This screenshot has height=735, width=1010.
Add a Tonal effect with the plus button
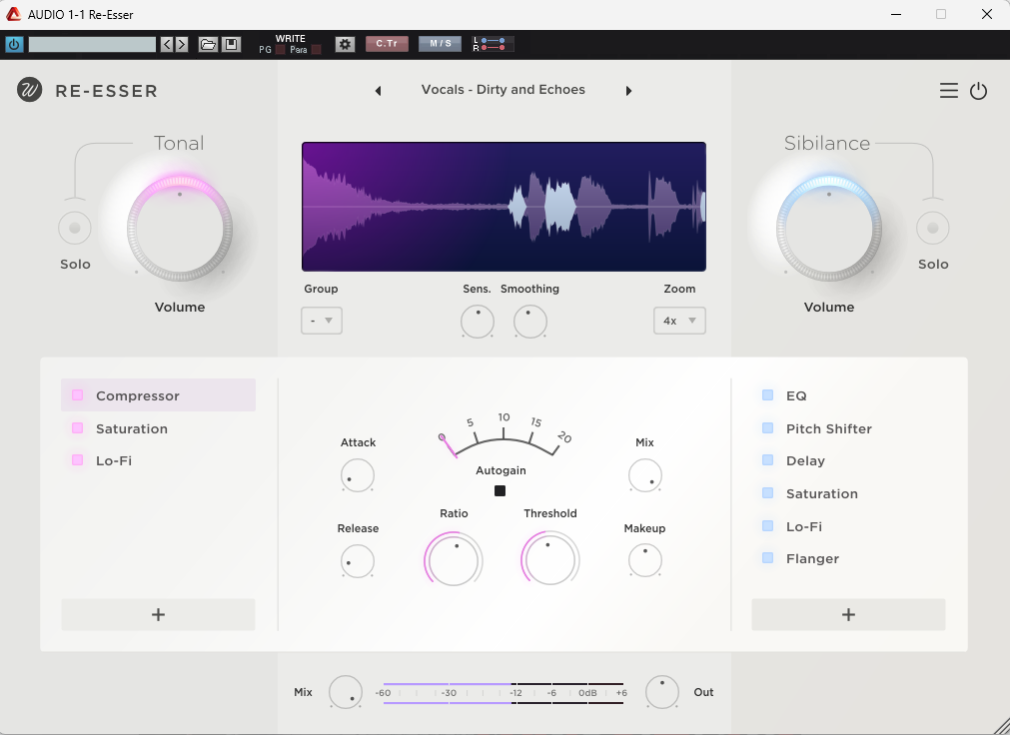click(158, 615)
